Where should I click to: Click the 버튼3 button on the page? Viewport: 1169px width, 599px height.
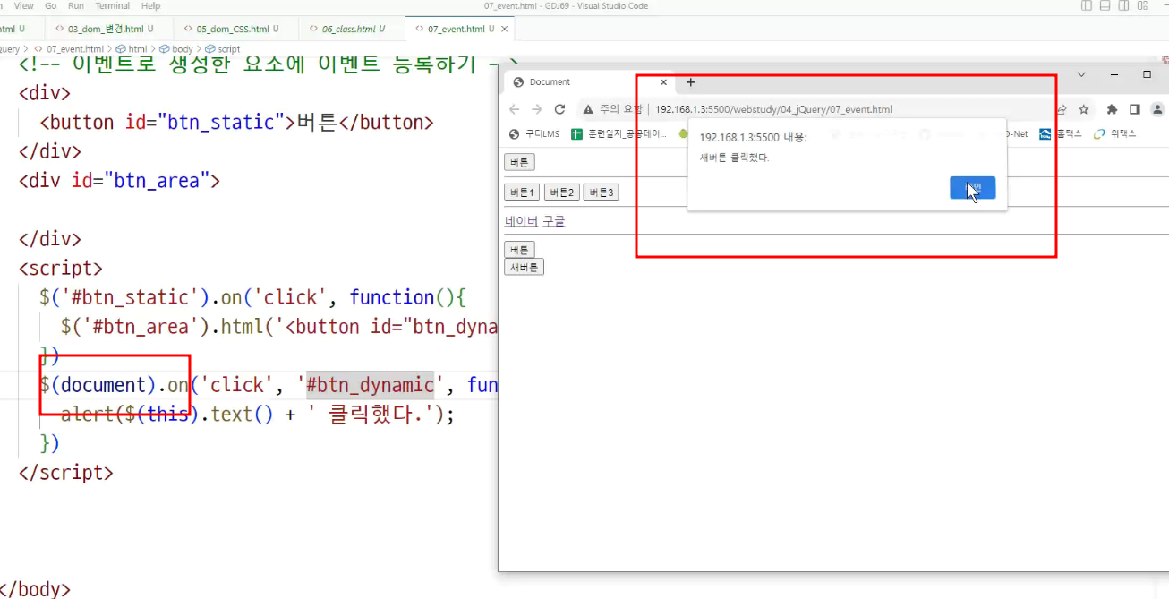coord(601,193)
